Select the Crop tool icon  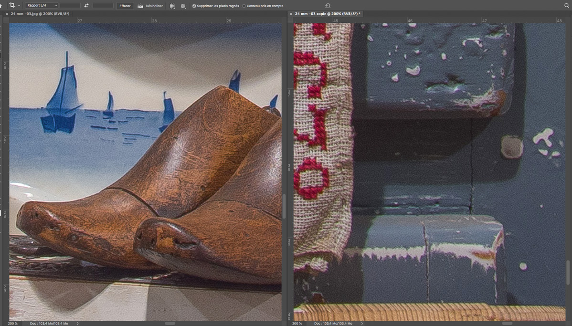pos(12,5)
